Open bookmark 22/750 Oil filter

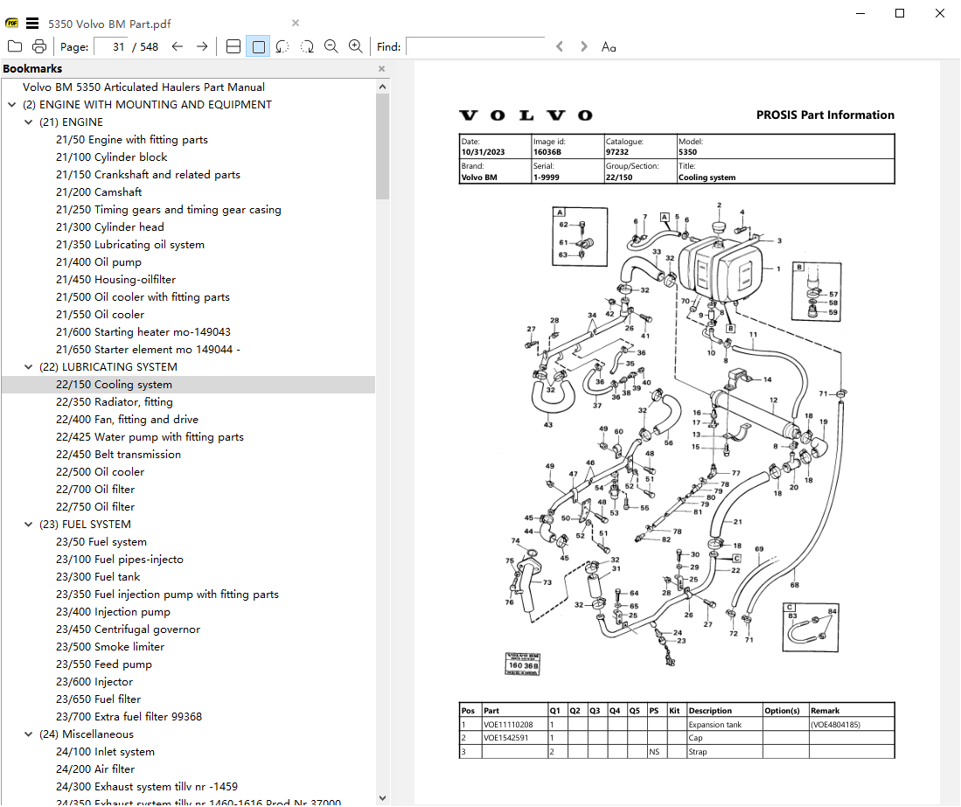(95, 507)
